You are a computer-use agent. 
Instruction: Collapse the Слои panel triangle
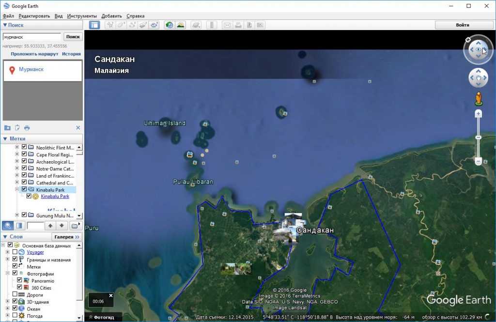[5, 237]
